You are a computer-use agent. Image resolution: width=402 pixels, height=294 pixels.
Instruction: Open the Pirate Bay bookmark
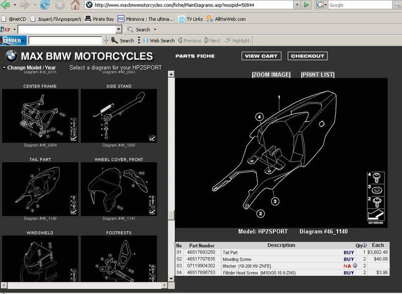coord(99,19)
